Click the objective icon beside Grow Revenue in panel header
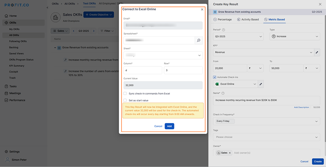Viewport: 326px width, 167px height. (x=215, y=12)
